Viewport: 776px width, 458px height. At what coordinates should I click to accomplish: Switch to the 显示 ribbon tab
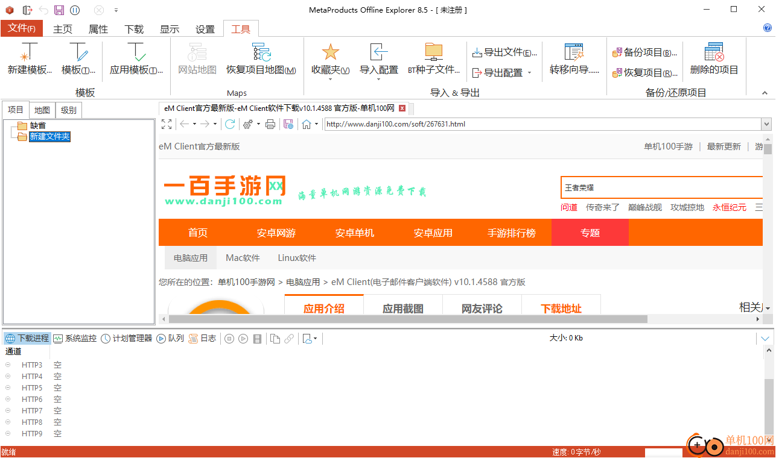[x=170, y=29]
